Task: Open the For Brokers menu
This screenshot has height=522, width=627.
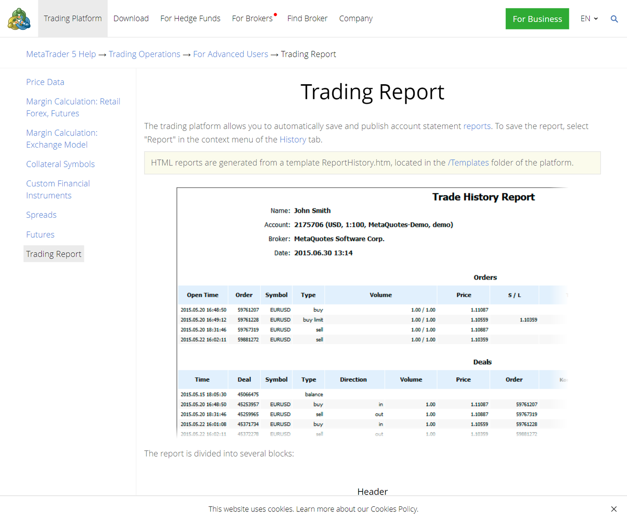Action: tap(252, 18)
